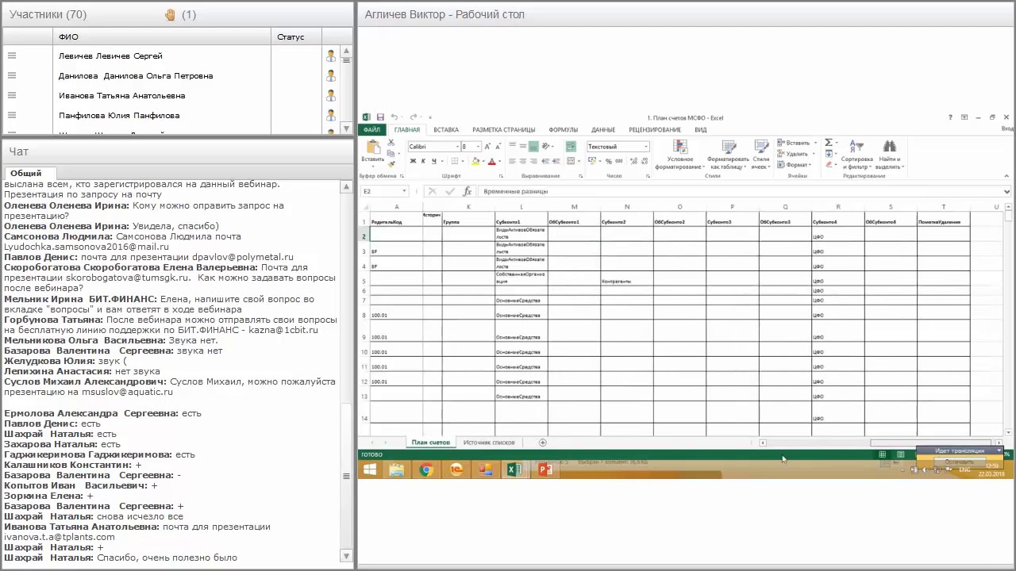The height and width of the screenshot is (571, 1016).
Task: Center cell text horizontally
Action: 523,161
